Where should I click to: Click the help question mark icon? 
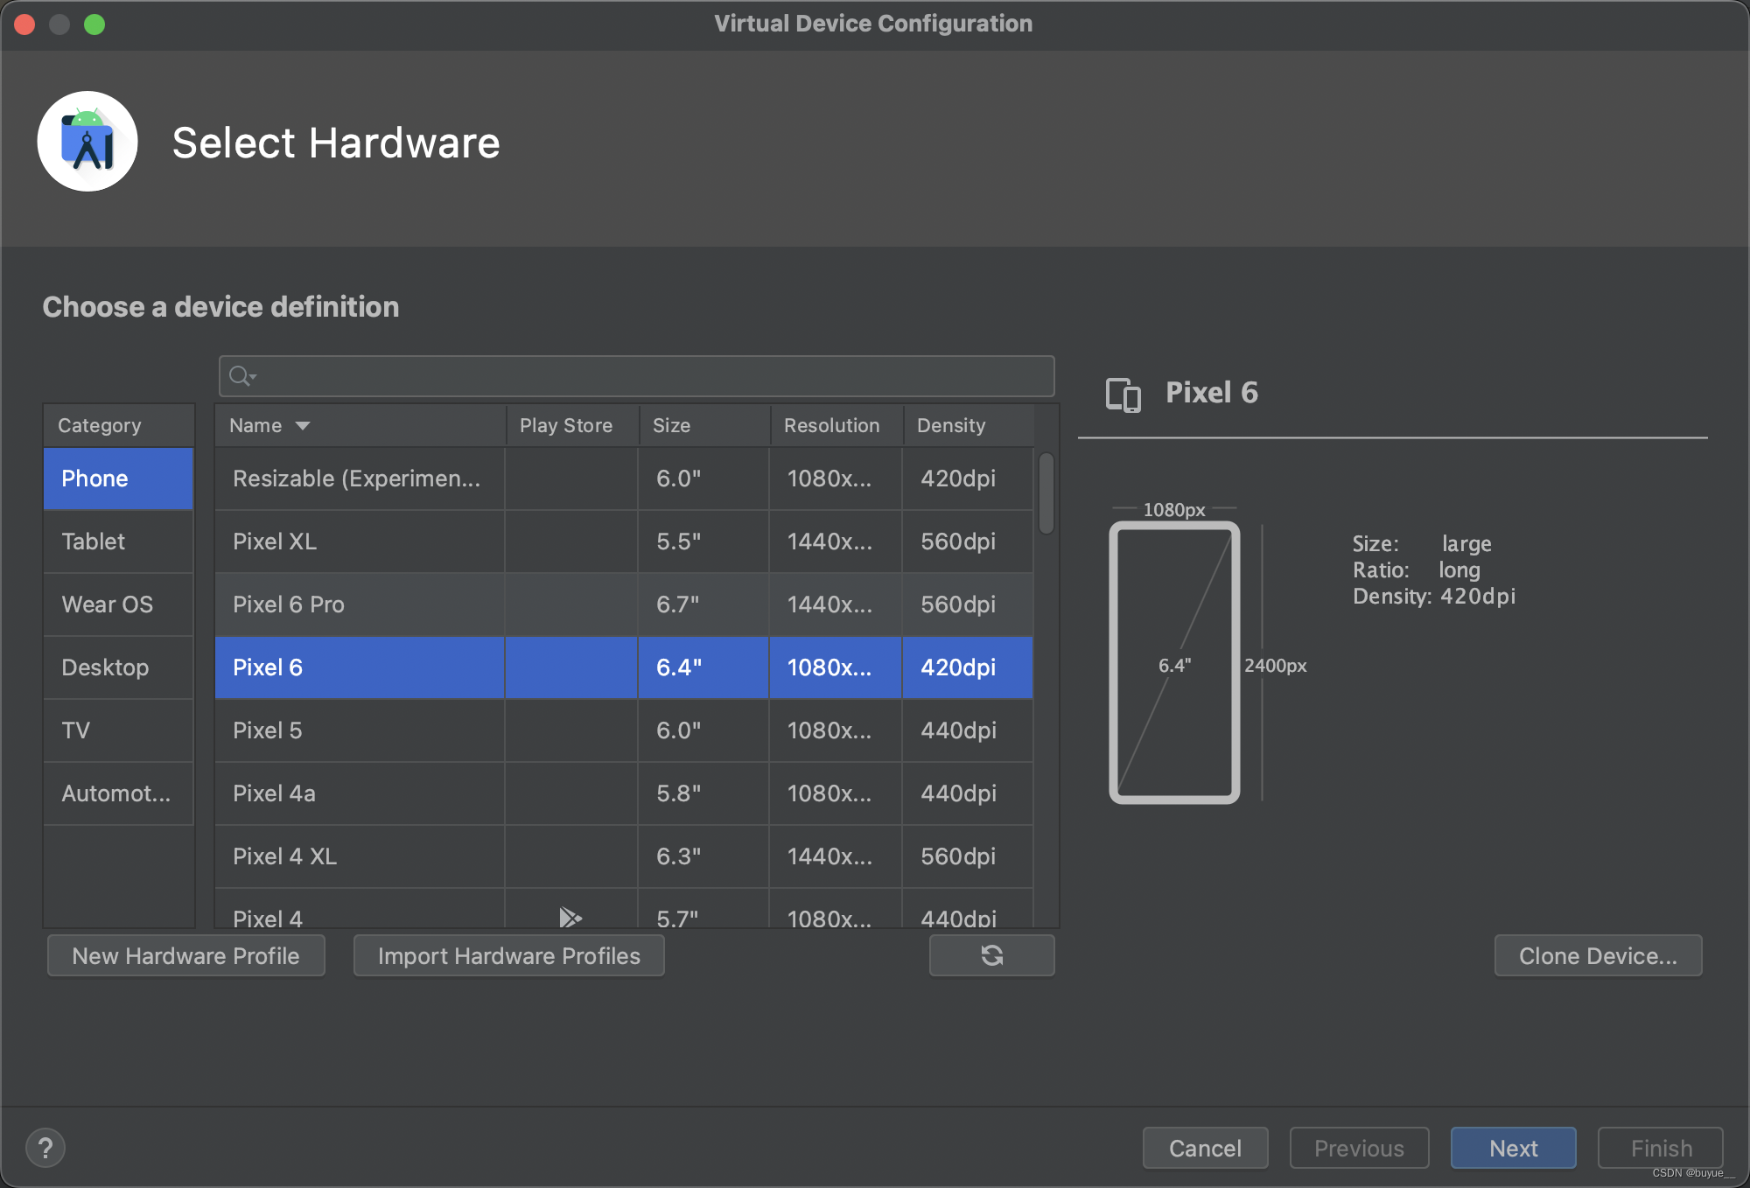click(45, 1148)
